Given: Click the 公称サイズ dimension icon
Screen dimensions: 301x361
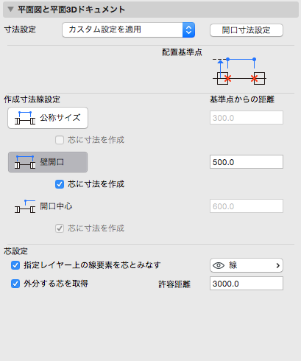Looking at the screenshot, I should tap(25, 118).
